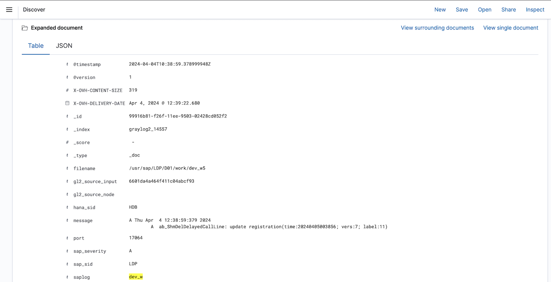Switch to the JSON tab
The height and width of the screenshot is (282, 551).
[x=64, y=46]
